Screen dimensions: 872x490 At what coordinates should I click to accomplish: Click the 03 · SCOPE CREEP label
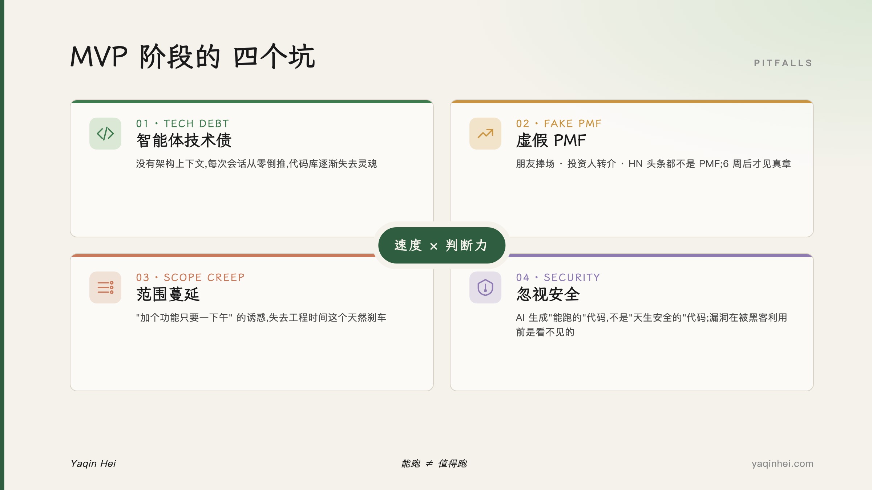click(190, 278)
